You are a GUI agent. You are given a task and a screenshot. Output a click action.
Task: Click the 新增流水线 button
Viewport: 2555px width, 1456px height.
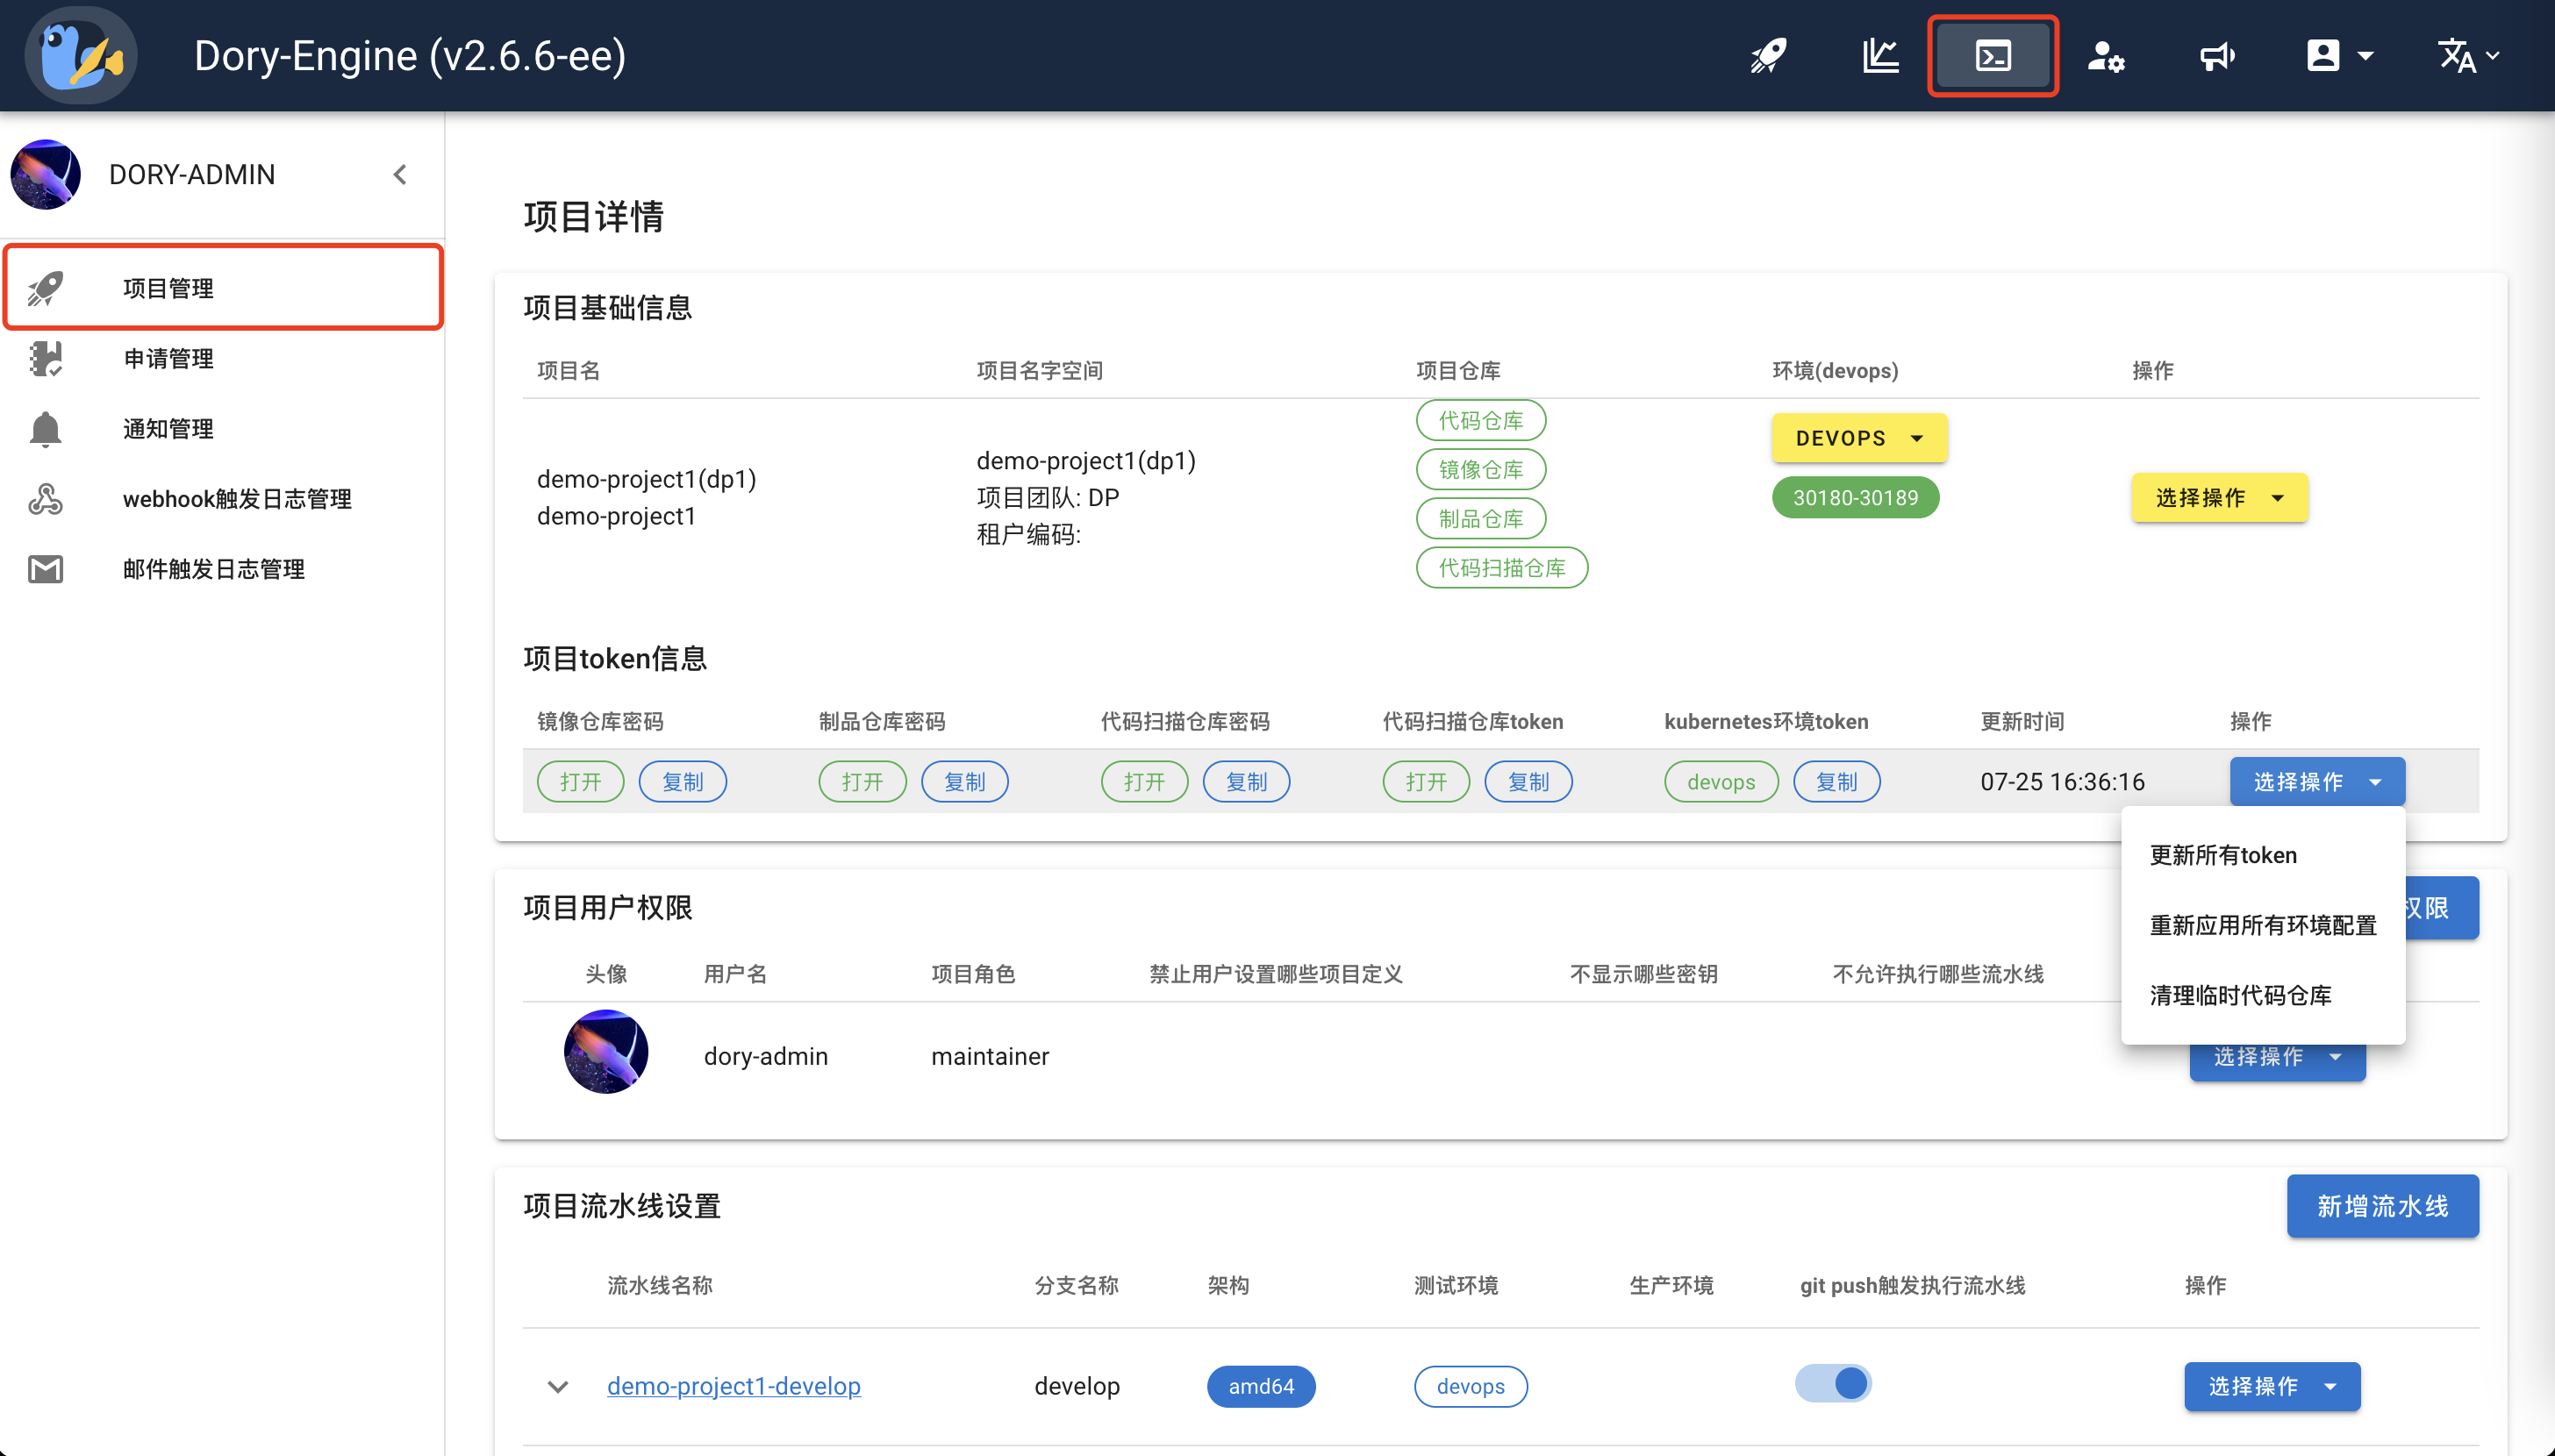2381,1206
